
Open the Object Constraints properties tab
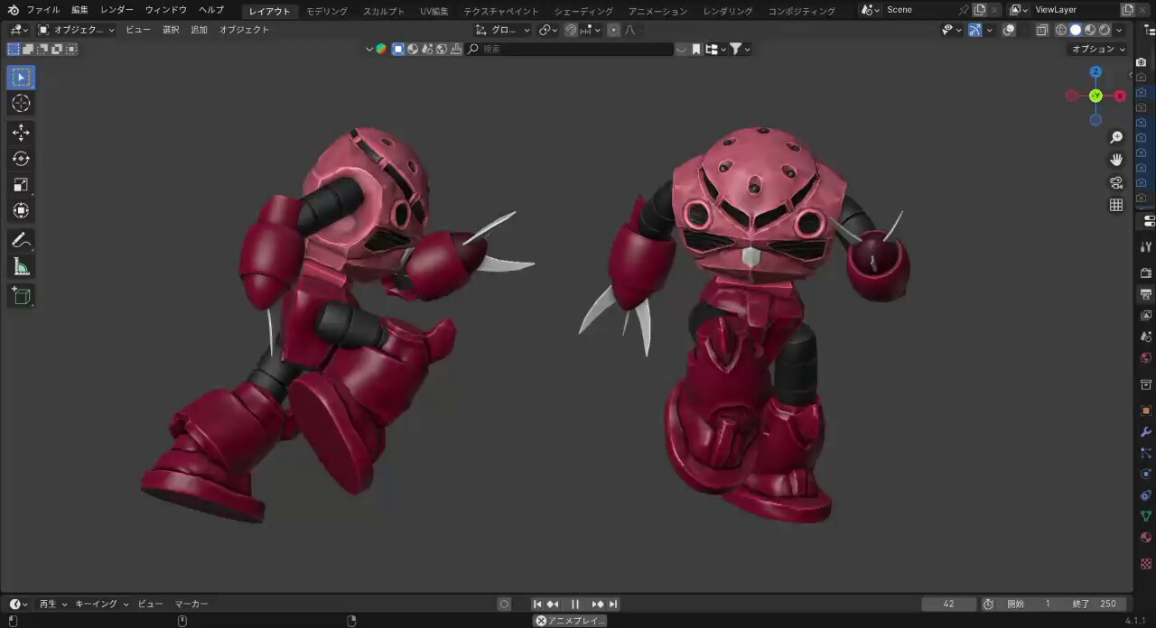1146,495
